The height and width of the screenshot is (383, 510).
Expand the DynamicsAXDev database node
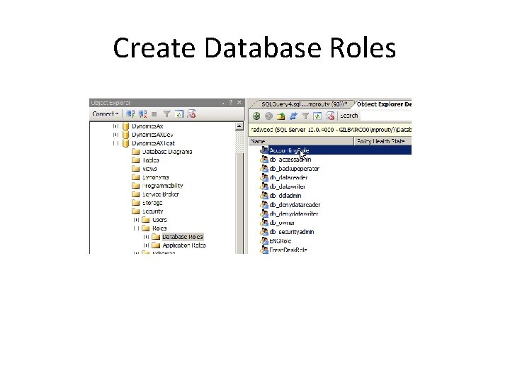tap(115, 135)
